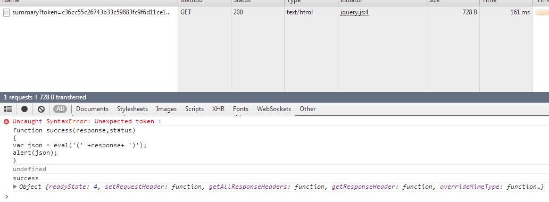Select the All filter pill
Viewport: 549px width, 202px height.
(60, 109)
